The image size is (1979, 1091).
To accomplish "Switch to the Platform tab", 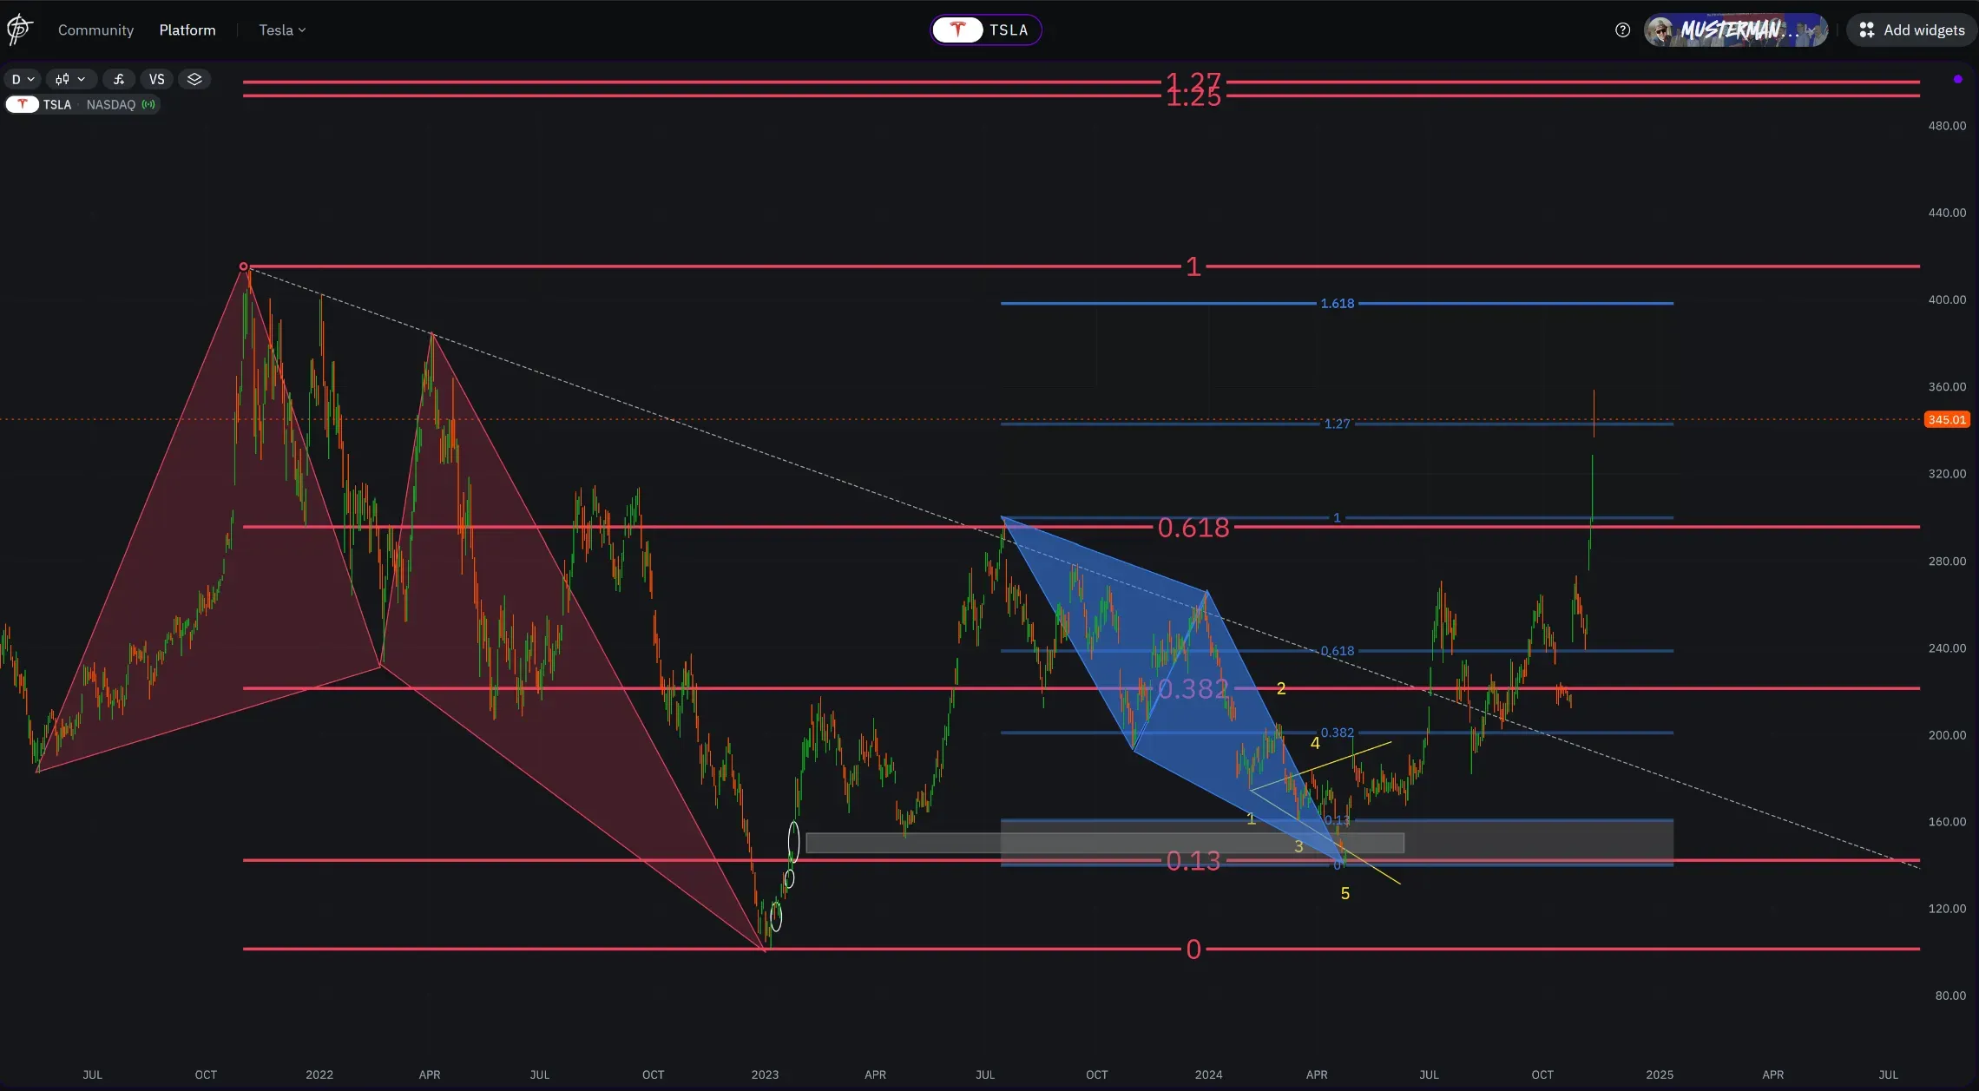I will coord(187,30).
